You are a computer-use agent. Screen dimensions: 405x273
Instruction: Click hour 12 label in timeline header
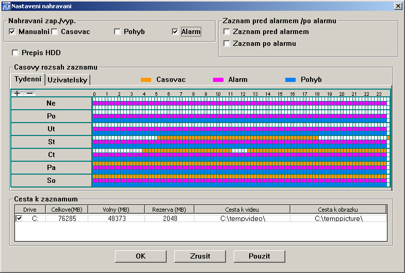coord(243,94)
